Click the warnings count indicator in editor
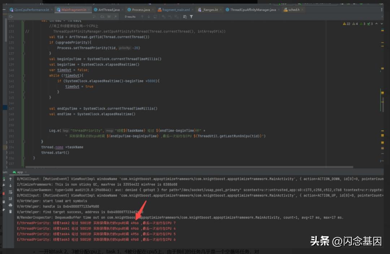The width and height of the screenshot is (390, 254). [x=348, y=24]
